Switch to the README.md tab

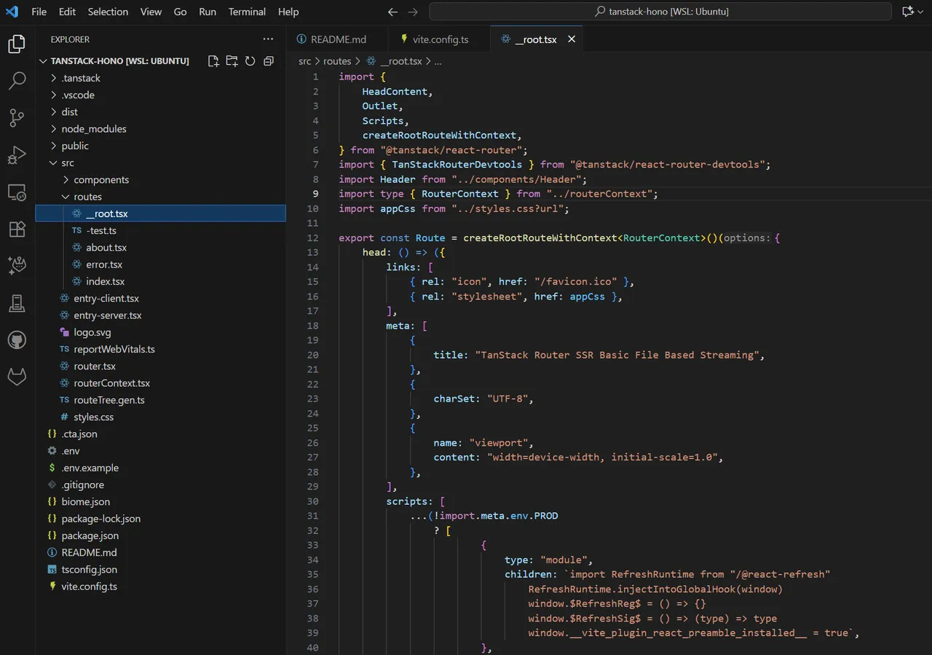(338, 39)
